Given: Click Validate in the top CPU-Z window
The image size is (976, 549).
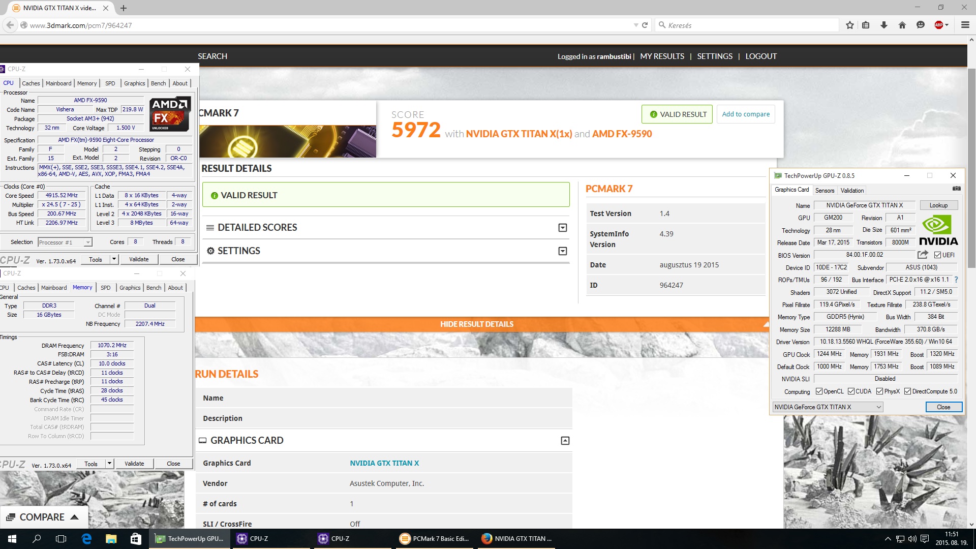Looking at the screenshot, I should click(139, 259).
